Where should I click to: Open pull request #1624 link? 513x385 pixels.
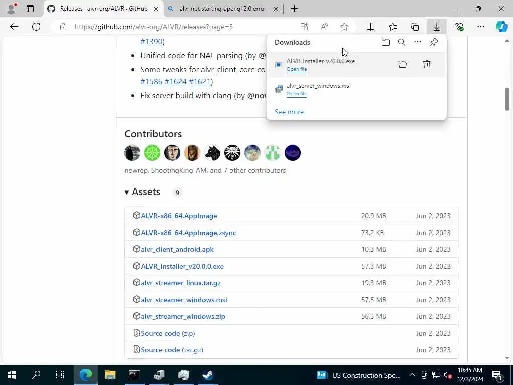pos(175,82)
